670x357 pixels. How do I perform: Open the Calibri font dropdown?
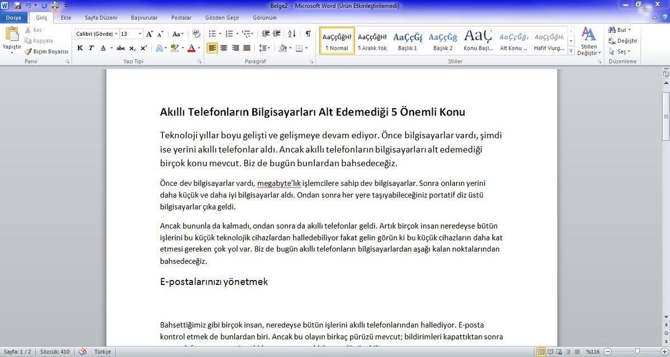tap(116, 33)
